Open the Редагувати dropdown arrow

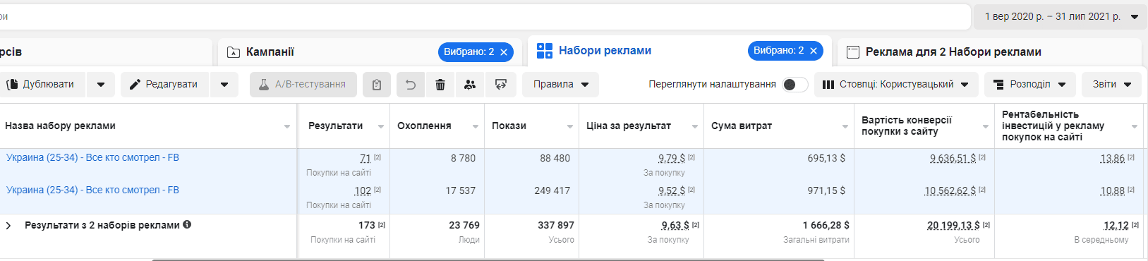pos(224,85)
